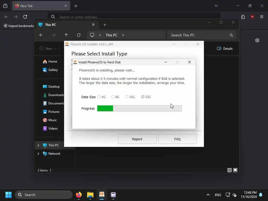Expand the This PC tree node
The image size is (268, 201).
point(38,145)
